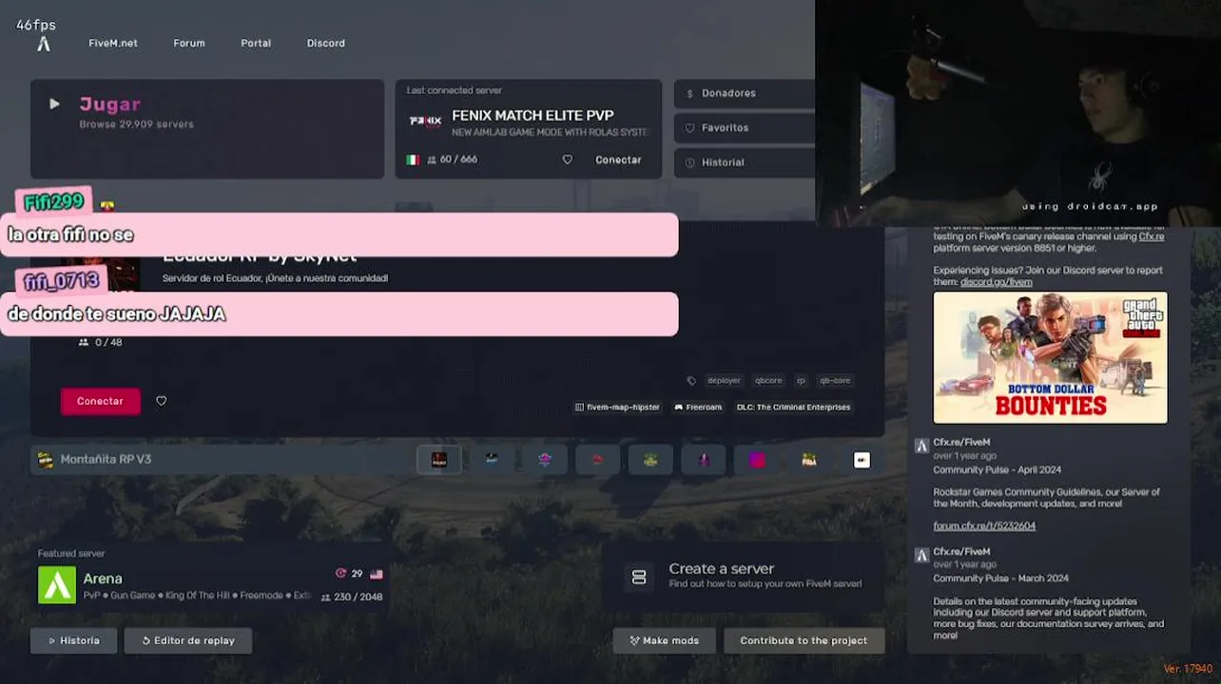Viewport: 1221px width, 684px height.
Task: Select the purple figure server icon
Action: click(x=704, y=460)
